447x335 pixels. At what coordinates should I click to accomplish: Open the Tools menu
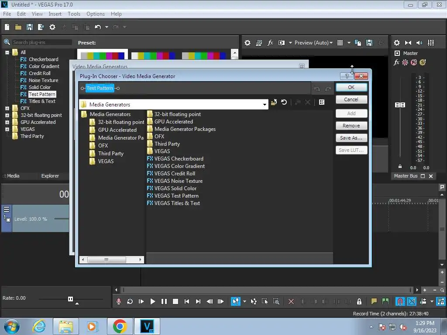click(x=74, y=14)
